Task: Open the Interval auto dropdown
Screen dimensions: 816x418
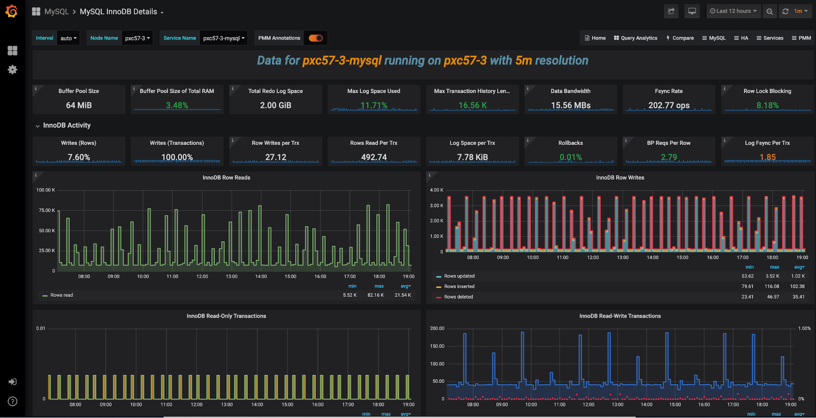Action: [69, 38]
